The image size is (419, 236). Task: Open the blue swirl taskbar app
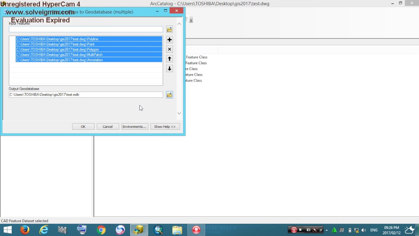(x=120, y=230)
